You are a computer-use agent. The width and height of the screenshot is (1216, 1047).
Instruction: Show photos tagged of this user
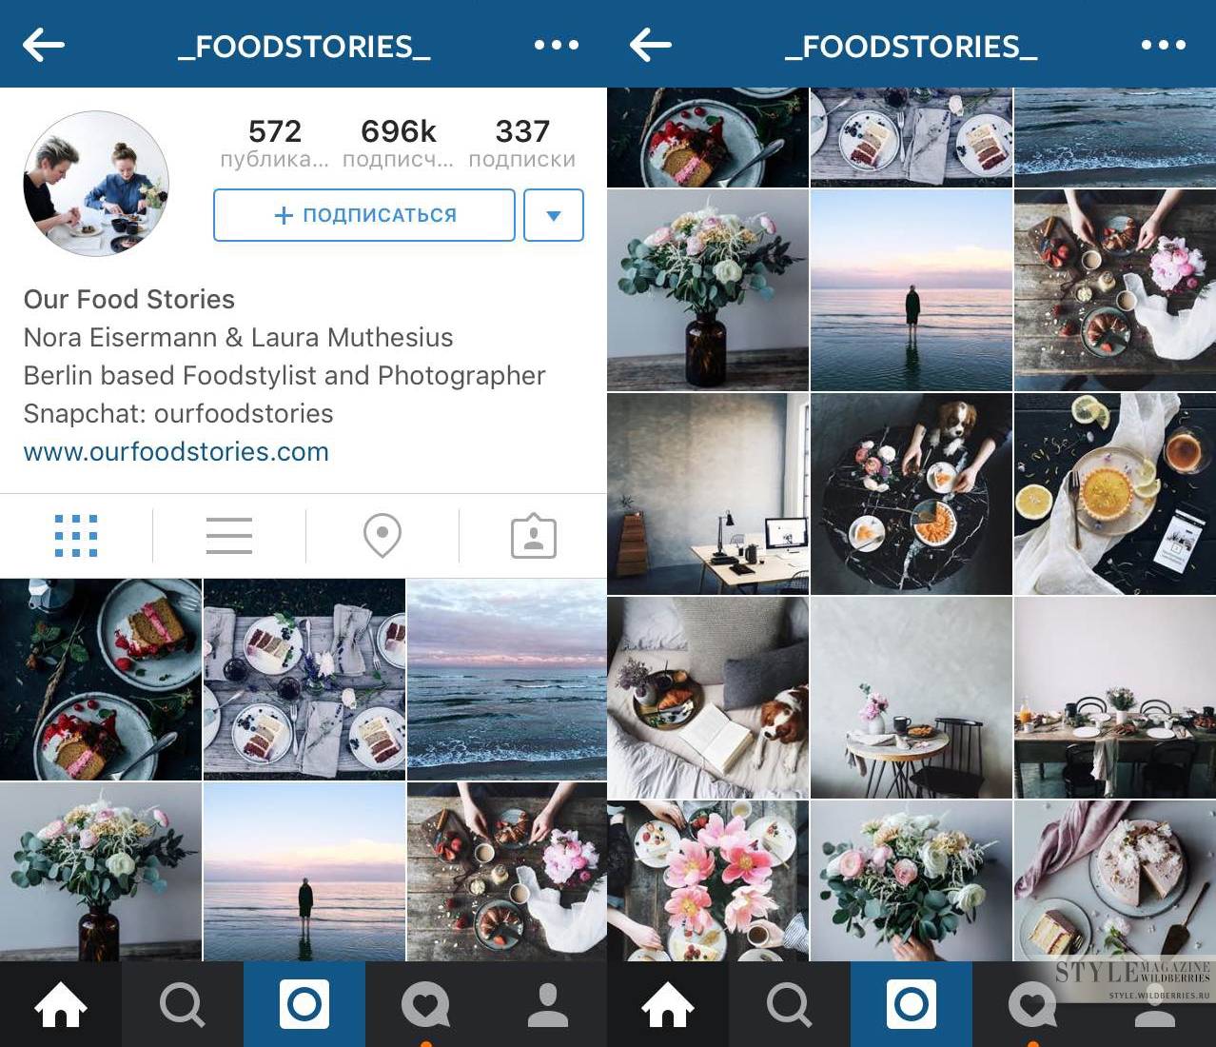[534, 536]
